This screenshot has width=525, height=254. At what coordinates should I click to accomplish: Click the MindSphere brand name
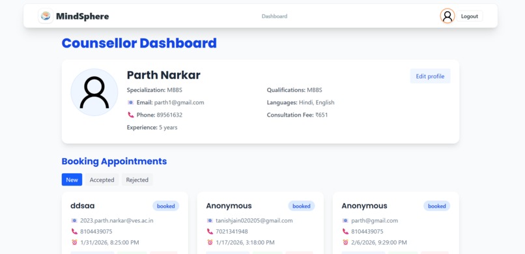point(82,16)
